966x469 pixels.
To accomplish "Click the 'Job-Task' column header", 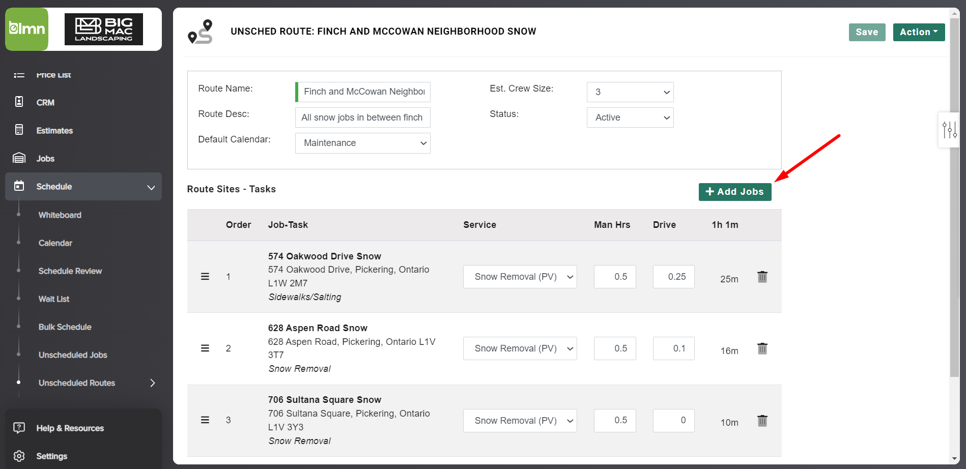I will [288, 225].
